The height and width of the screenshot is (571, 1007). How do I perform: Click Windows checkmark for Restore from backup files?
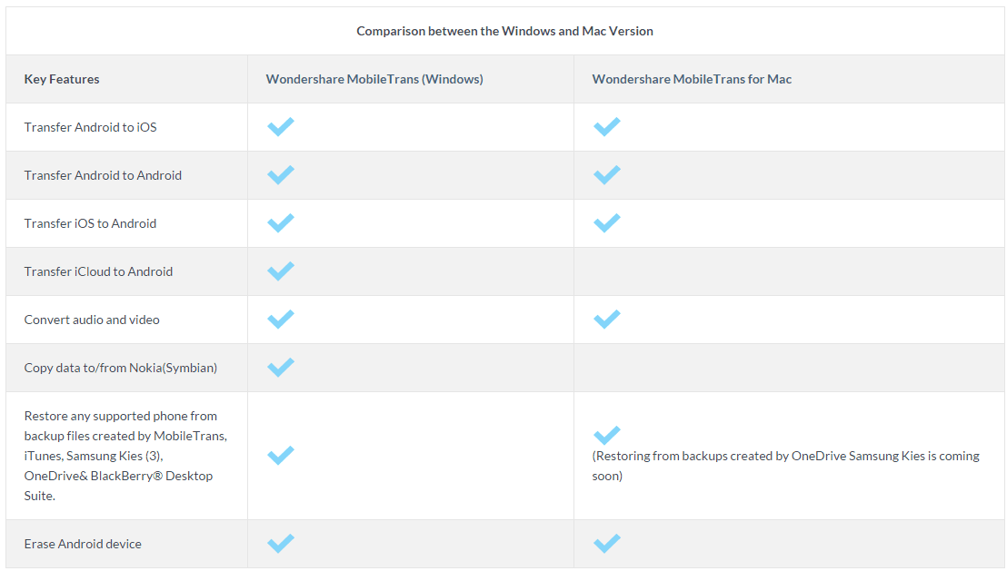(x=281, y=455)
